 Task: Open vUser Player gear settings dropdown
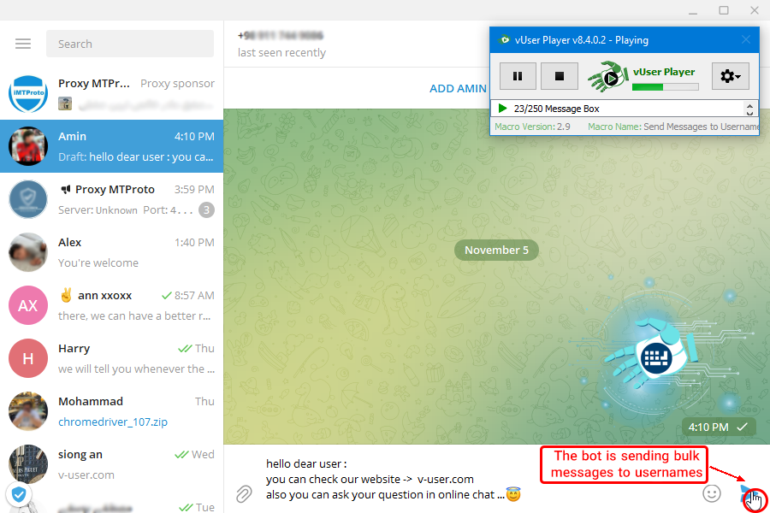point(731,76)
